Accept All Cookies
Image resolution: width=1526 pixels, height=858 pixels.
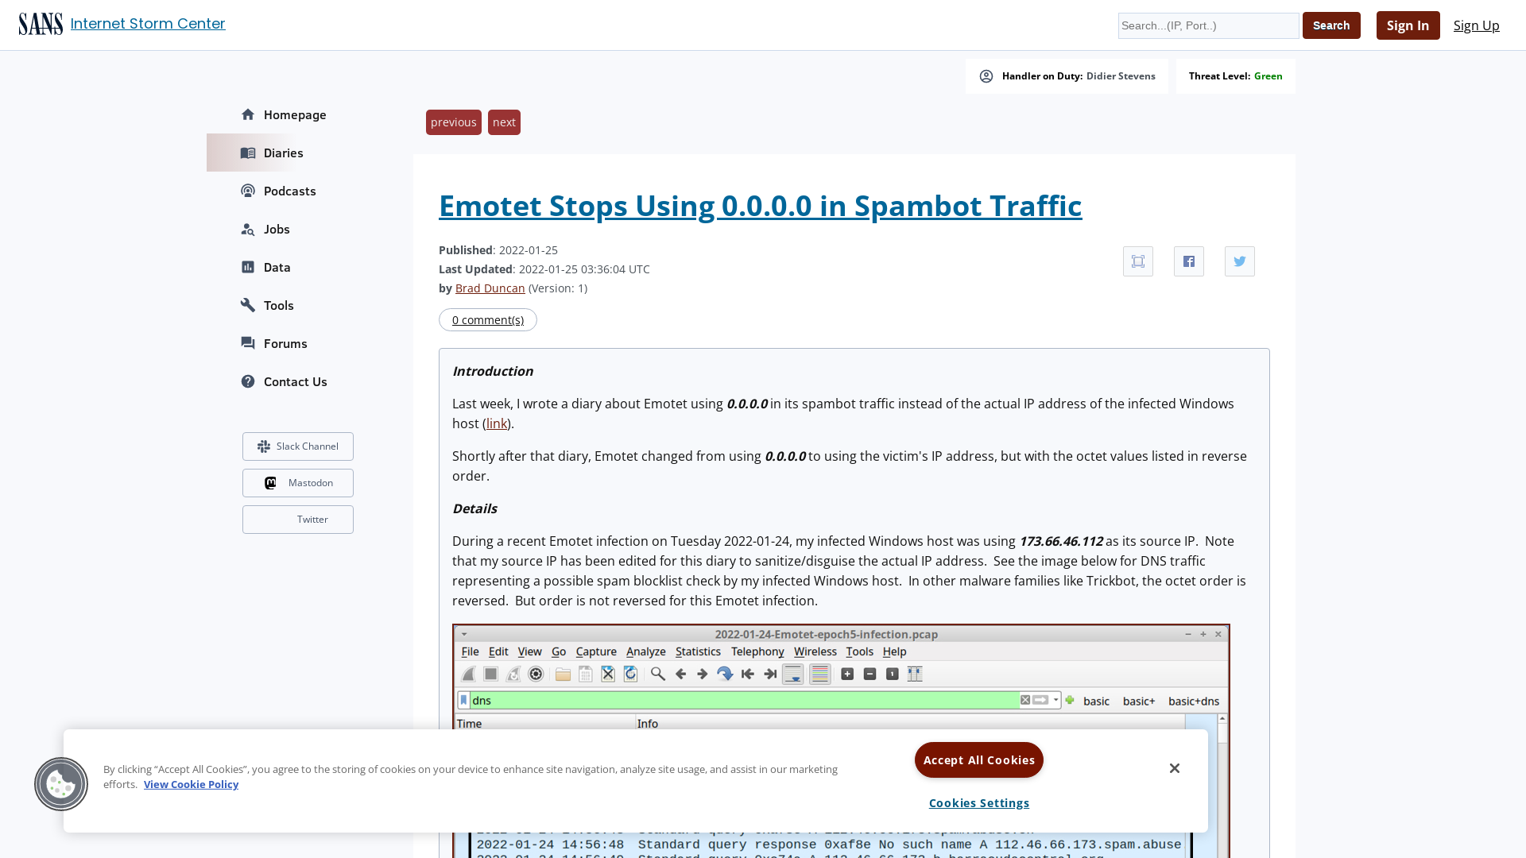[x=979, y=760]
